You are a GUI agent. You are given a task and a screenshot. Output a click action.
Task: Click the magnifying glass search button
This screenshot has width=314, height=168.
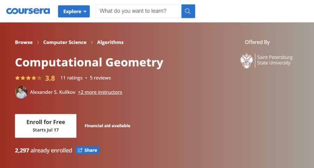[188, 11]
